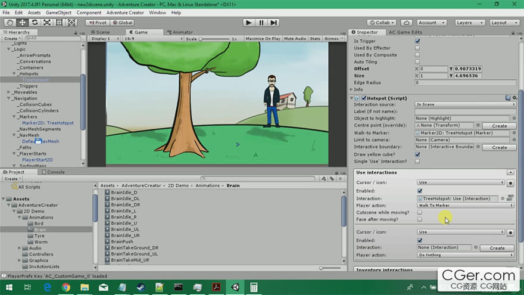
Task: Toggle the 'Is Trigger' checkbox
Action: click(417, 41)
